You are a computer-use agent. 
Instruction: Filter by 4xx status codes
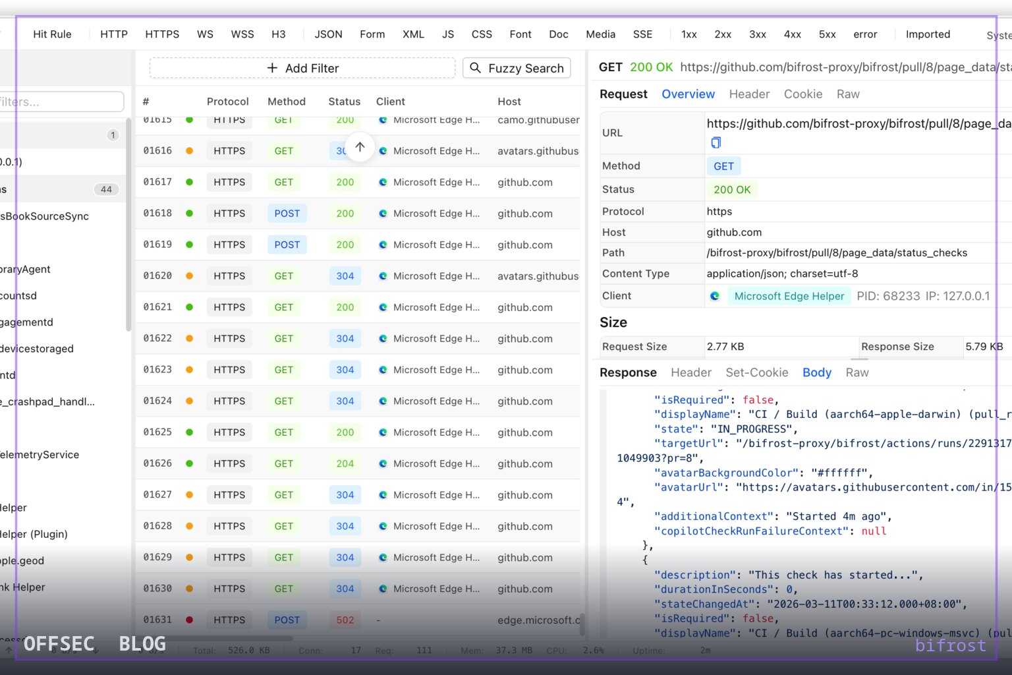tap(793, 34)
